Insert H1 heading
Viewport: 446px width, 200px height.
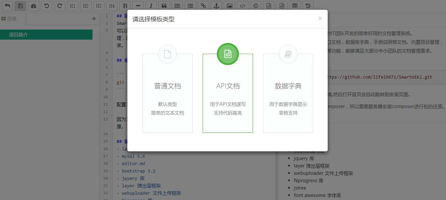(72, 6)
